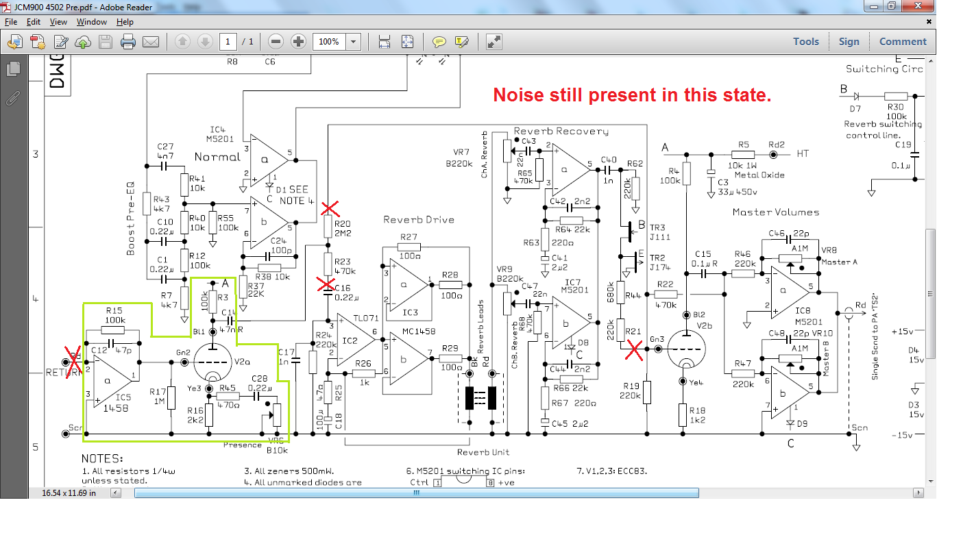Viewport: 974px width, 548px height.
Task: Click the cloud upload icon
Action: click(x=83, y=42)
